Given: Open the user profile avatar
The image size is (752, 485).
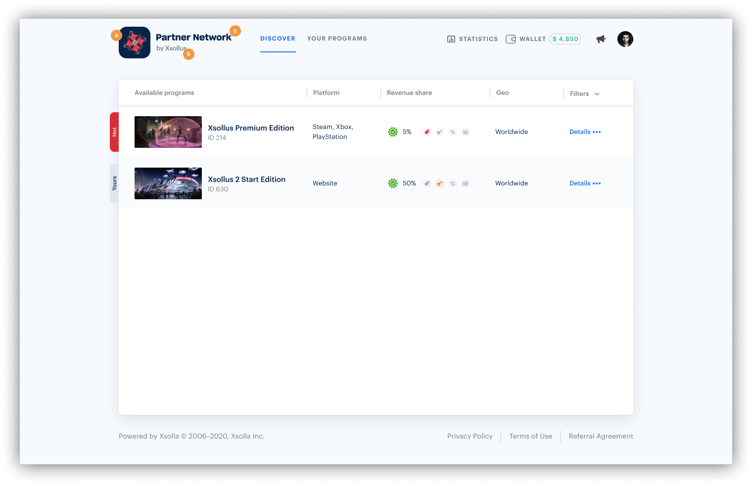Looking at the screenshot, I should pyautogui.click(x=625, y=39).
